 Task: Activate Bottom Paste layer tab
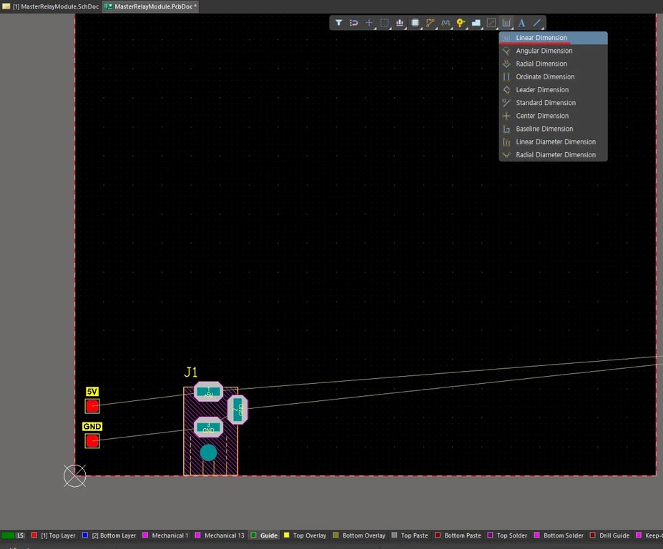point(458,535)
